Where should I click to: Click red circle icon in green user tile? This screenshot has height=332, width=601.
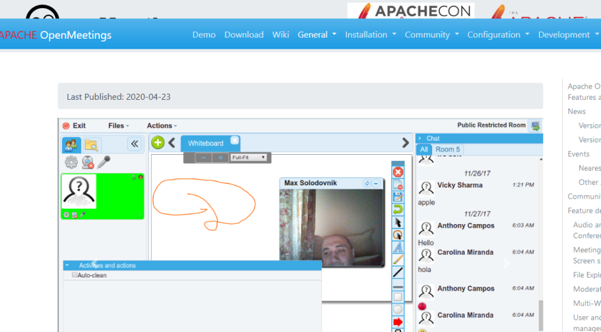coord(141,177)
